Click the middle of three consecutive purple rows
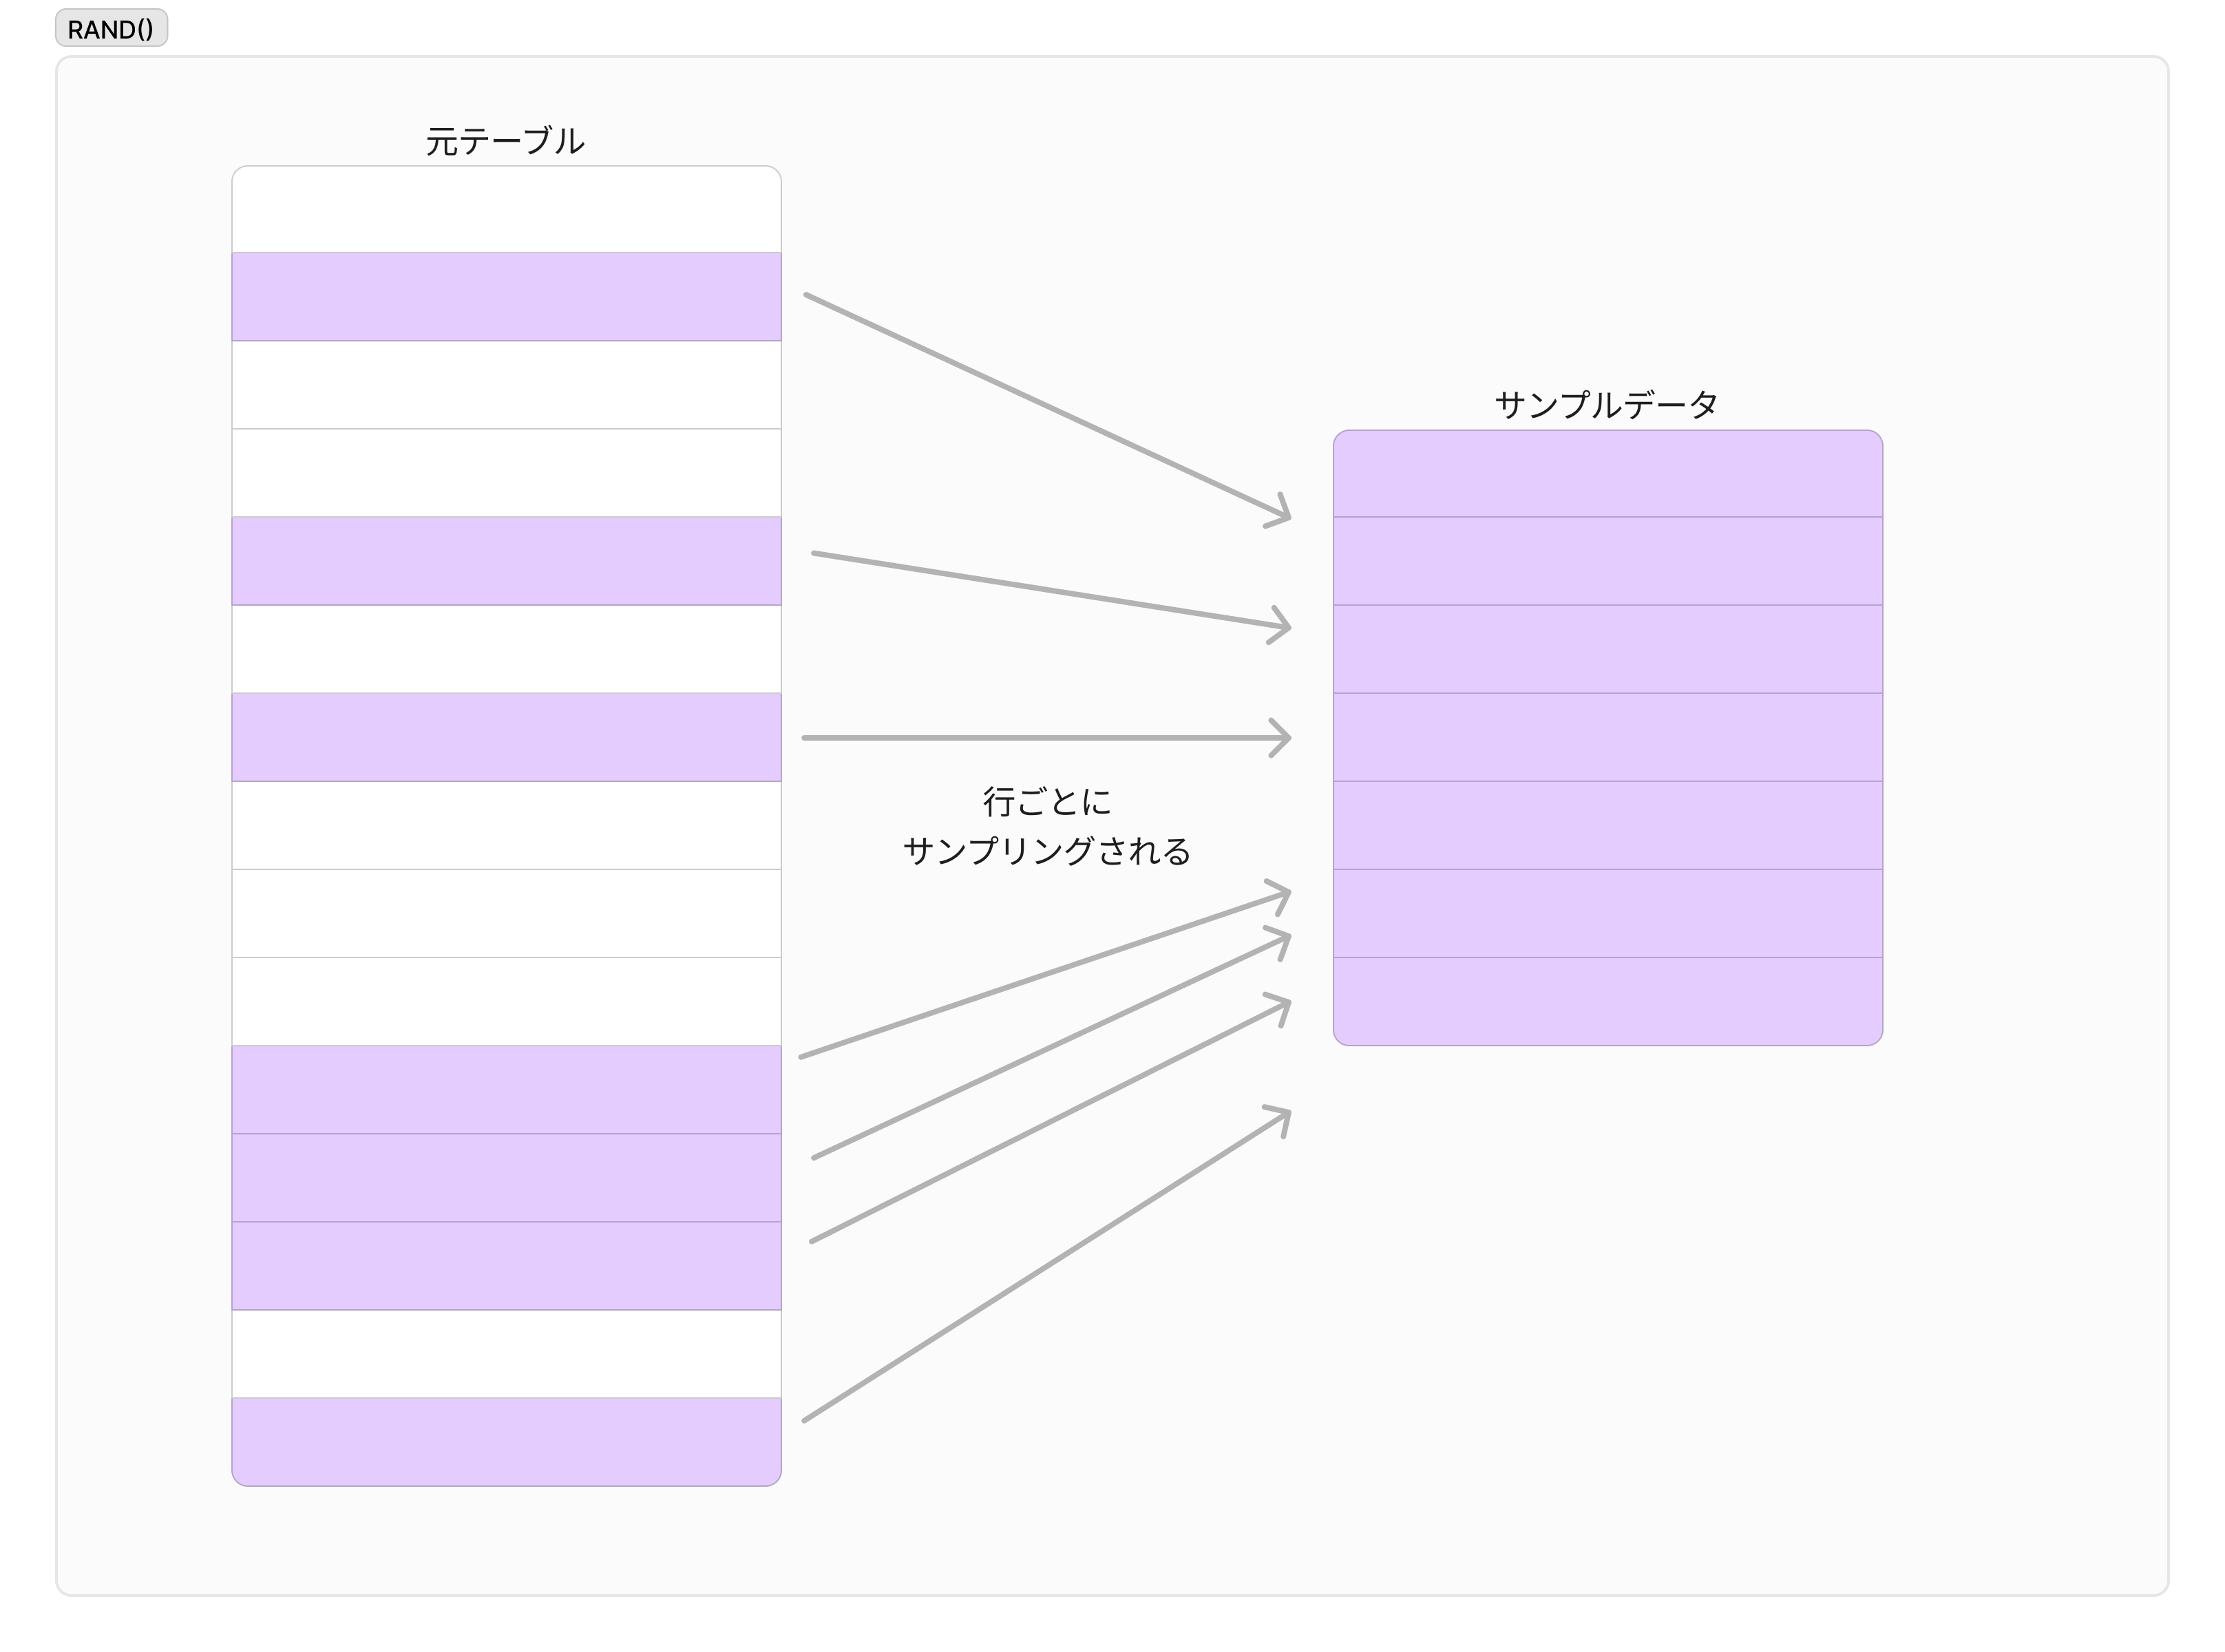The height and width of the screenshot is (1652, 2225). tap(506, 1177)
